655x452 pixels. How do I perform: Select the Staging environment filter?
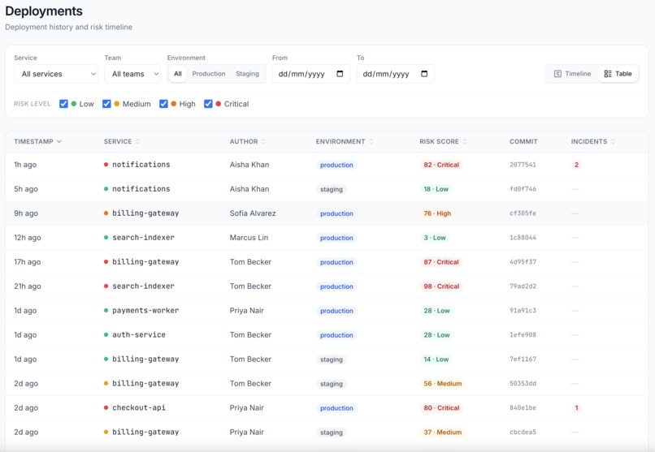tap(247, 74)
